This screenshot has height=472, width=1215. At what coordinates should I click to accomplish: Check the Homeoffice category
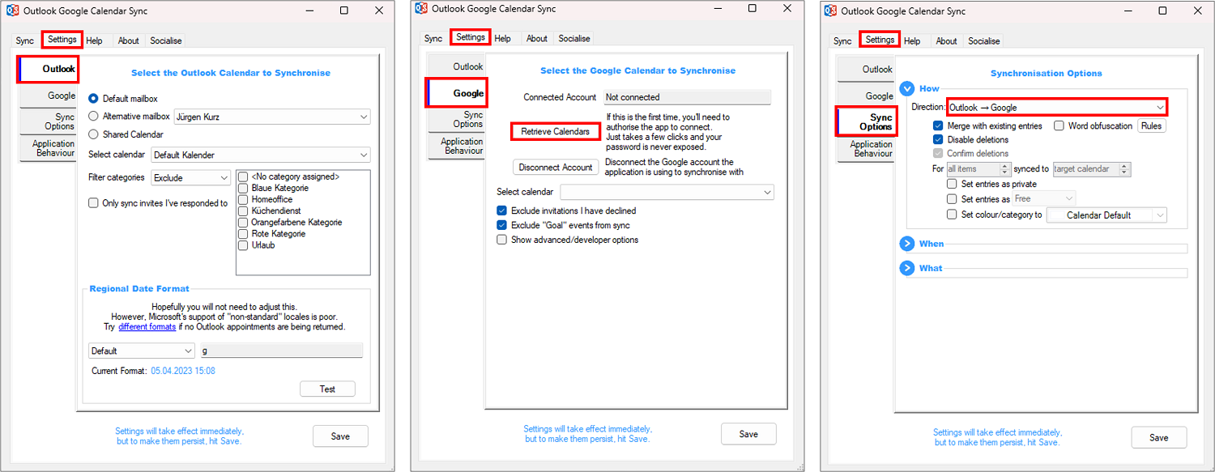click(244, 199)
